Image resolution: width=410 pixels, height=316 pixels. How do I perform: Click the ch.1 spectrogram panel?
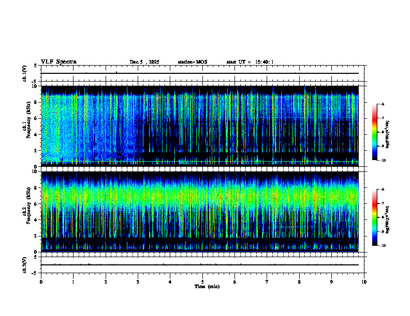pyautogui.click(x=200, y=126)
